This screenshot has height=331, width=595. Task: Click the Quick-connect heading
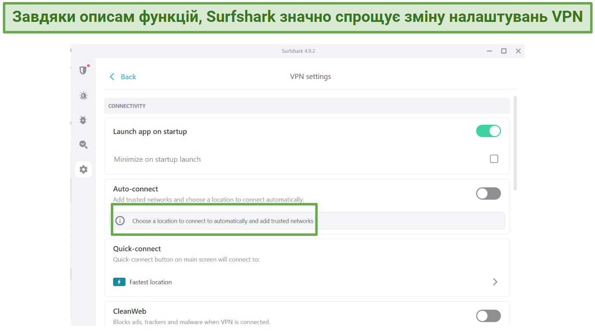(x=137, y=249)
